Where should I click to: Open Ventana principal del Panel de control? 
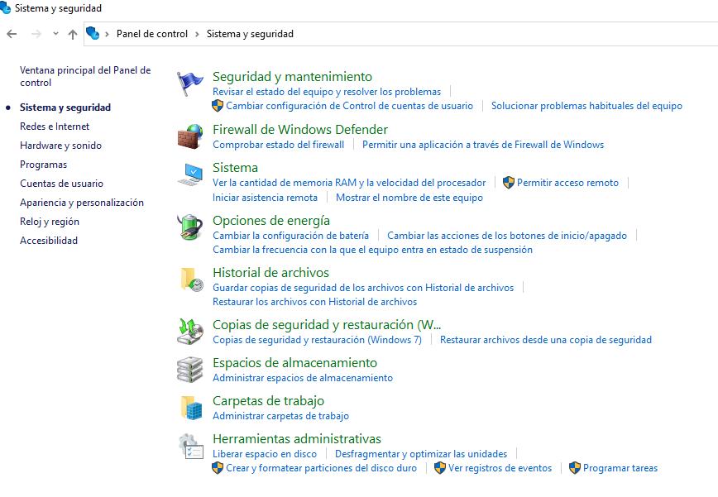[x=85, y=76]
